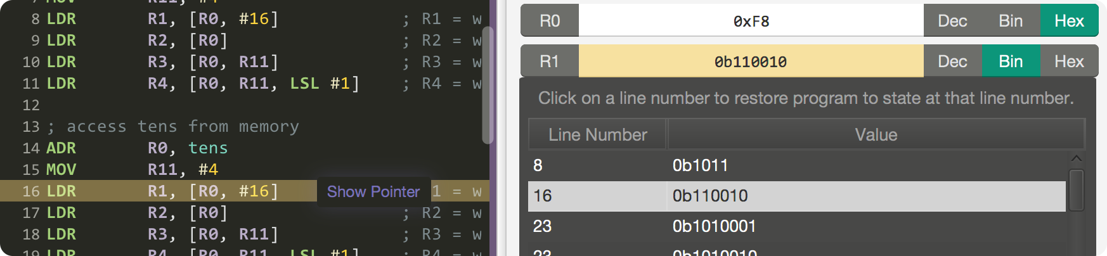Click R1 value field 0b110010
Viewport: 1107px width, 256px height.
click(751, 61)
